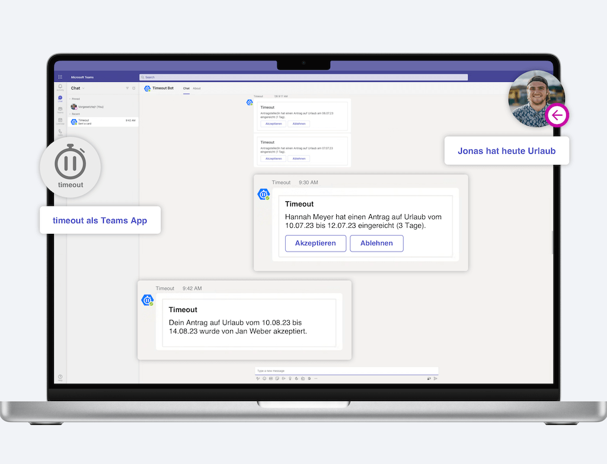
Task: Open the emoji picker in the message bar
Action: click(x=264, y=378)
